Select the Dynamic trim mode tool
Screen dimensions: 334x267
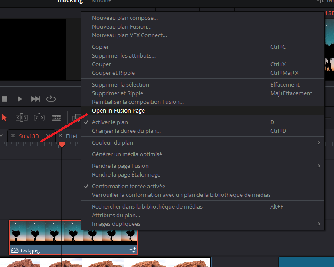pyautogui.click(x=39, y=117)
